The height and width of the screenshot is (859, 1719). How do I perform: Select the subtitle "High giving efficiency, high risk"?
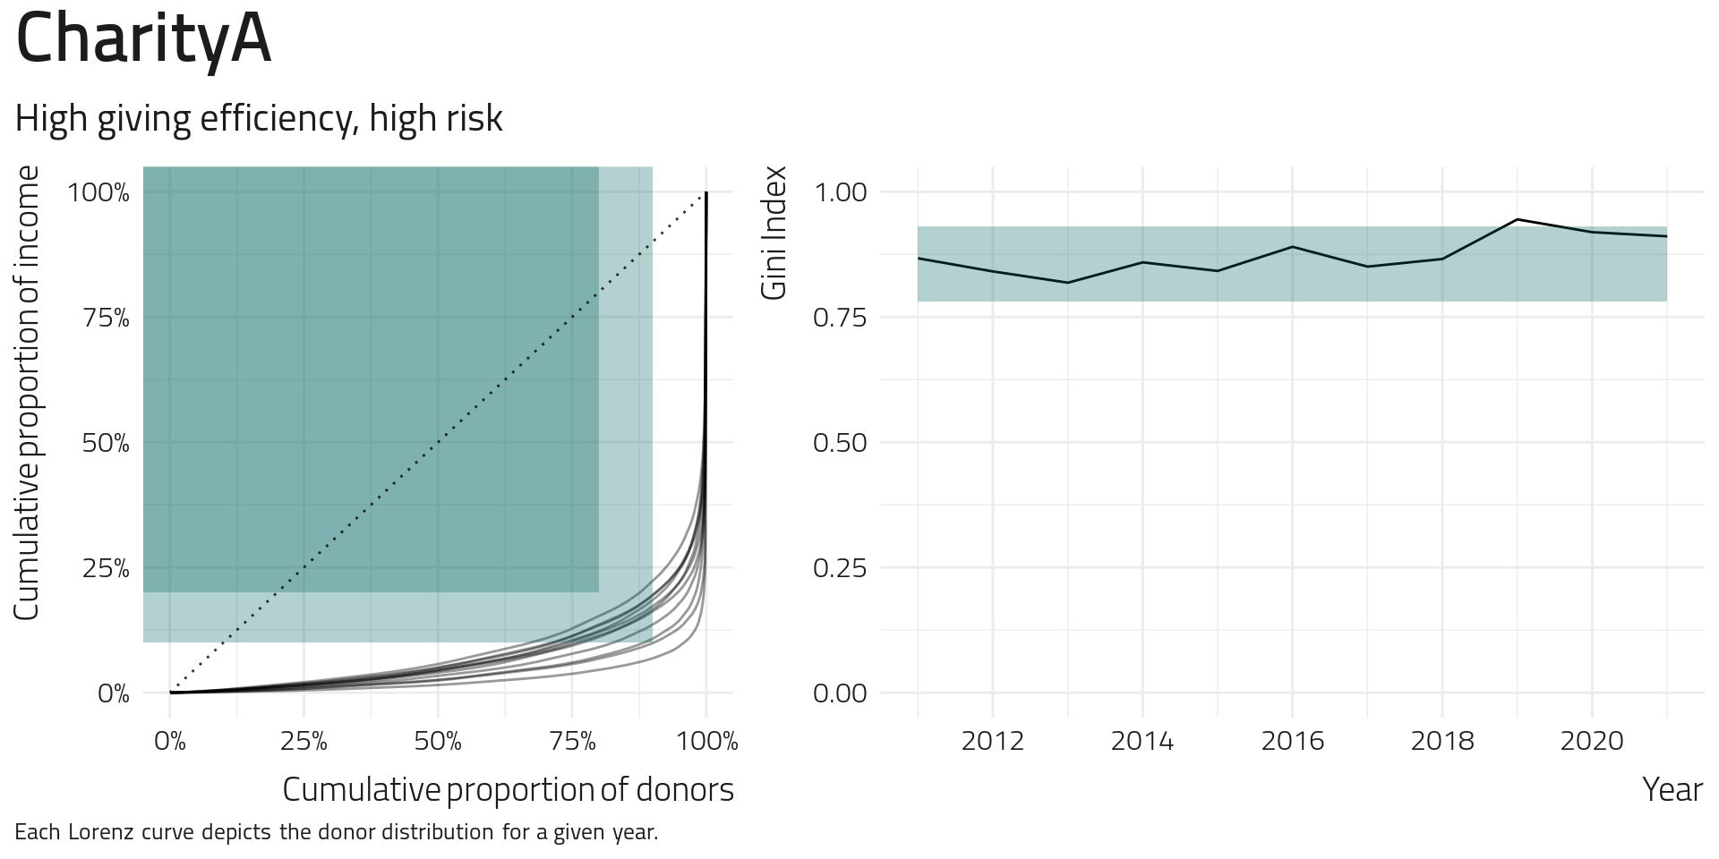(x=259, y=118)
